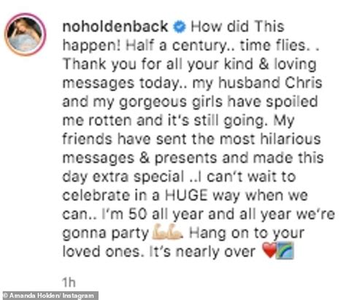This screenshot has width=346, height=300.
Task: Click the rainbow emoji
Action: point(285,250)
